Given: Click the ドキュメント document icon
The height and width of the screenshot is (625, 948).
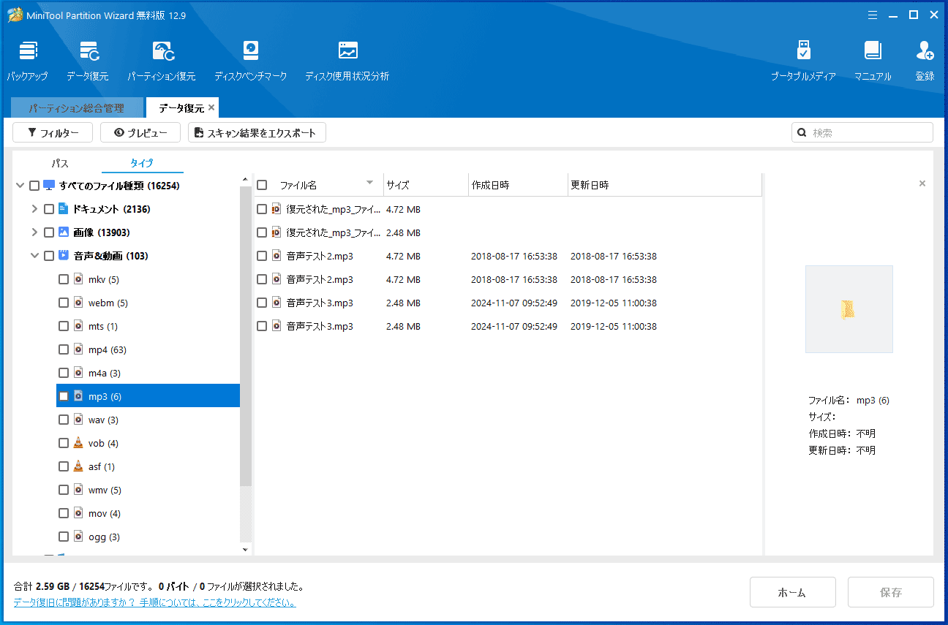Looking at the screenshot, I should 63,209.
